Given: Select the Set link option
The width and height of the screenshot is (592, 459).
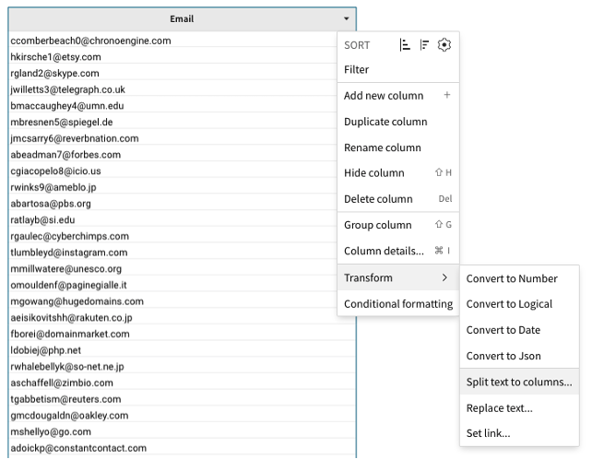Looking at the screenshot, I should click(x=489, y=433).
